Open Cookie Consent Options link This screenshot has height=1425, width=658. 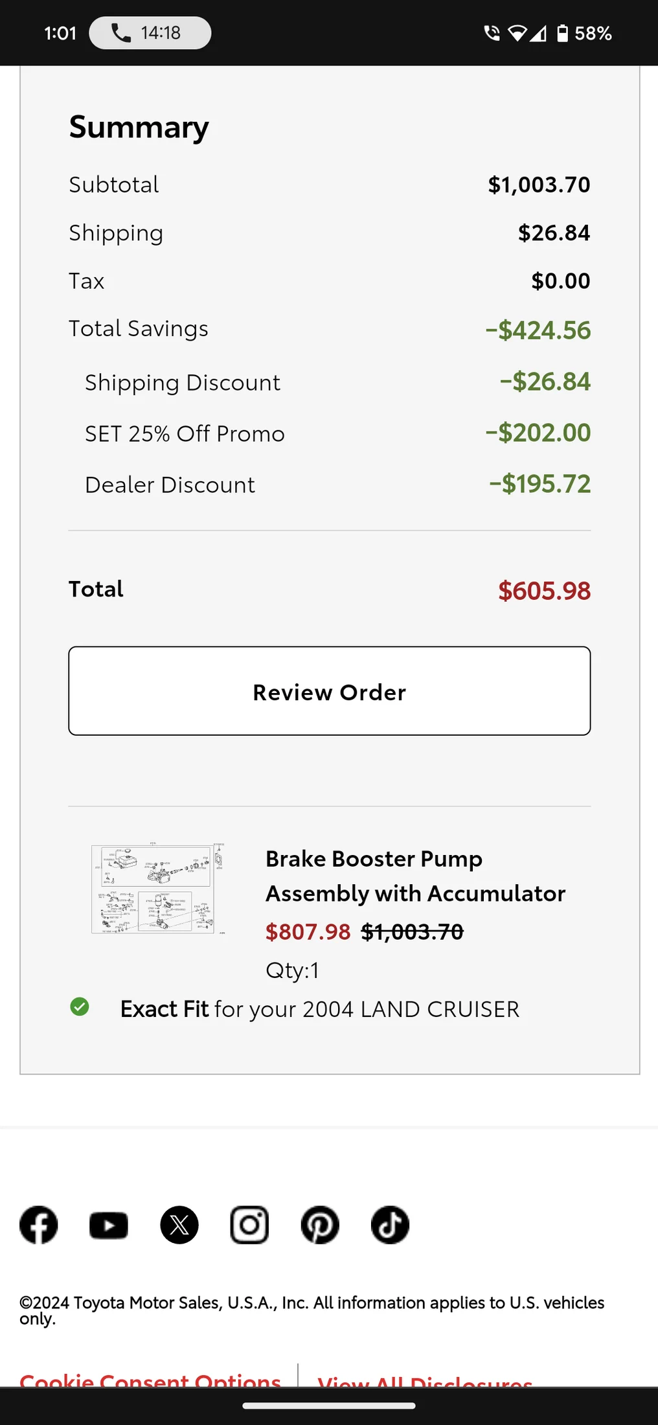pyautogui.click(x=150, y=1380)
